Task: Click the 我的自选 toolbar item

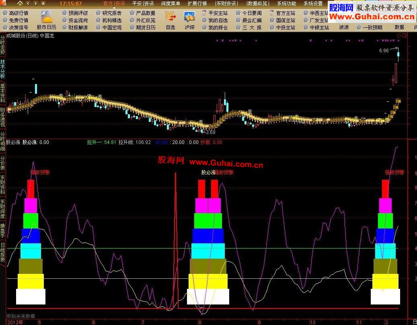Action: (x=215, y=20)
